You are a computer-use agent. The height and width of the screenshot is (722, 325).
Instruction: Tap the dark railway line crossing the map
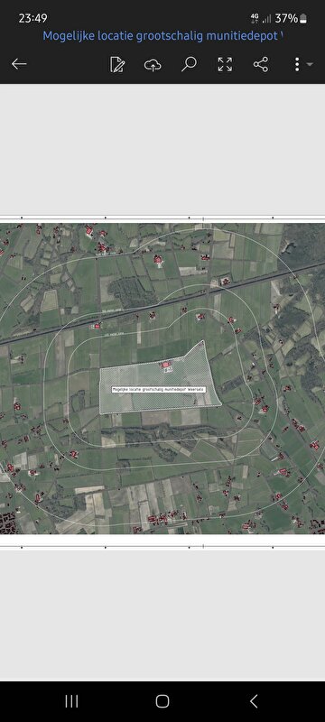(x=162, y=304)
